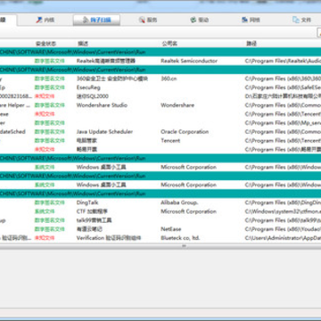Select the talk99营销工具 entry
Screen dimensions: 321x321
click(x=94, y=220)
